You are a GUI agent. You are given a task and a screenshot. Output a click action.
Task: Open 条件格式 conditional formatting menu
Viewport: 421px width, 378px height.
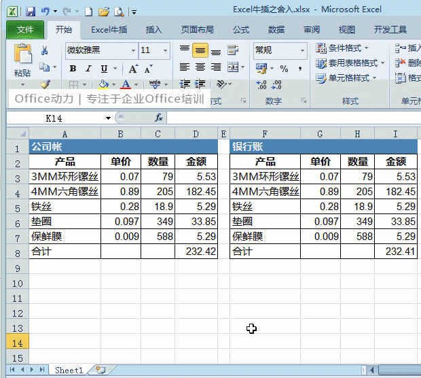click(342, 48)
